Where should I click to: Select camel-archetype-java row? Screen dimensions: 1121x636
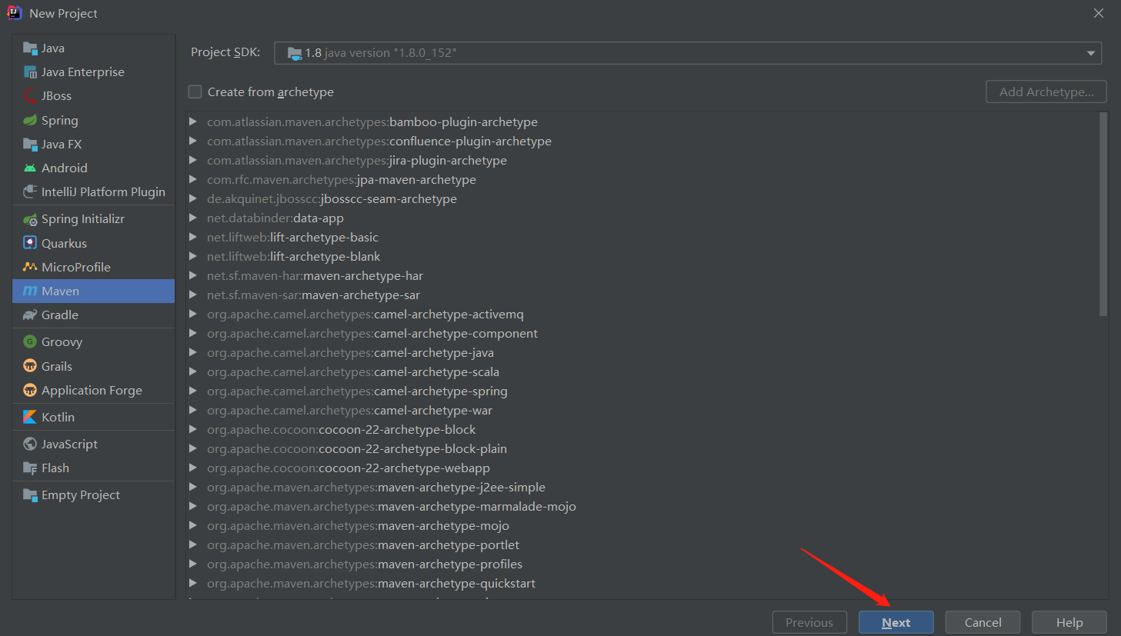(x=642, y=352)
